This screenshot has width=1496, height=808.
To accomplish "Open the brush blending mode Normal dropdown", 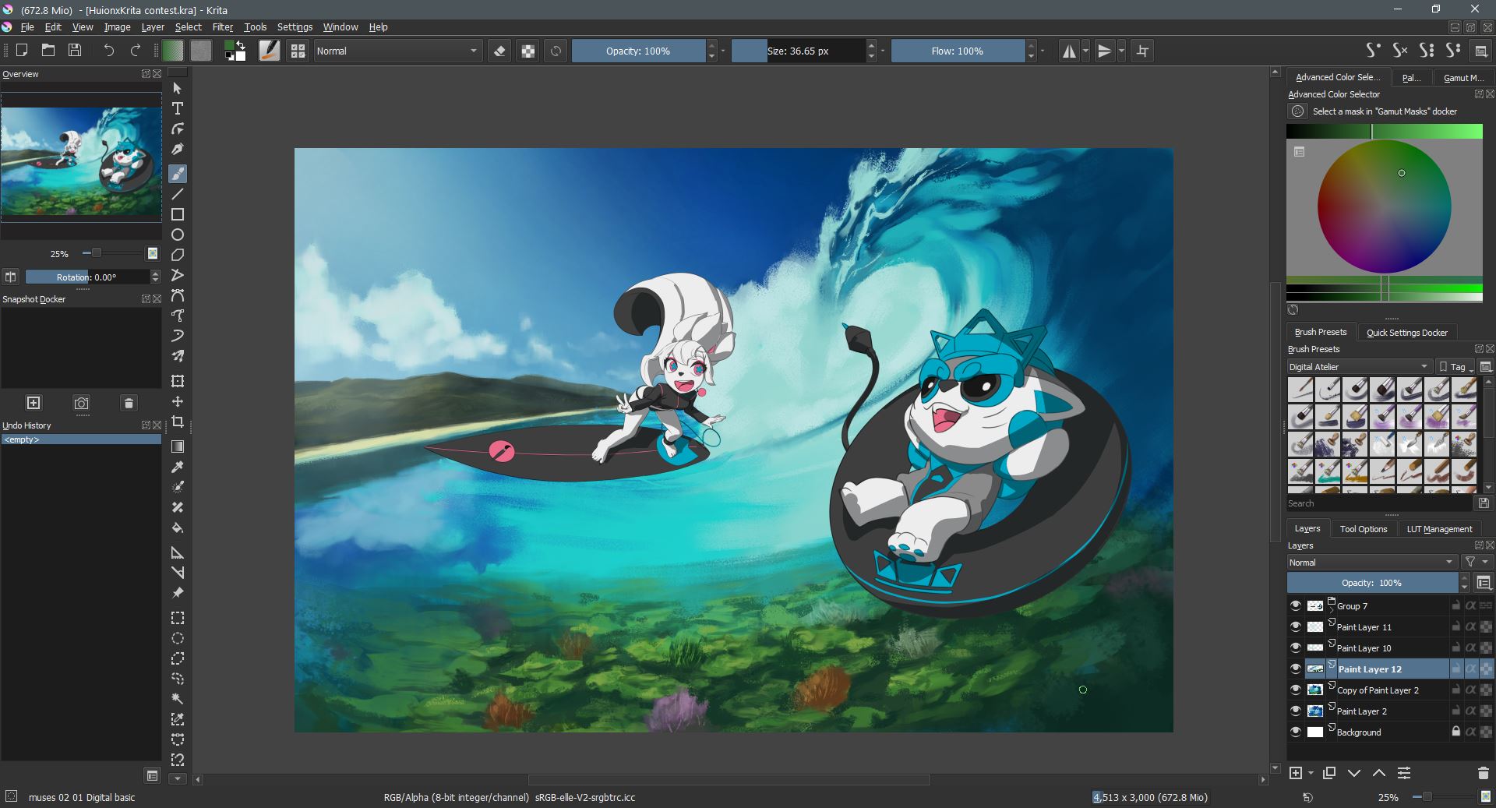I will [x=397, y=51].
